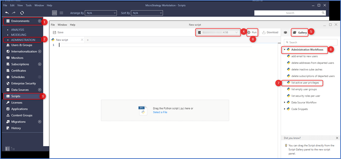
Task: Click the Save button in script editor
Action: tap(58, 33)
